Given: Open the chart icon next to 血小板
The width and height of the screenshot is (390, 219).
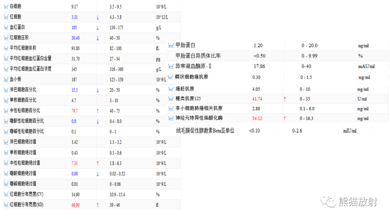Looking at the screenshot, I should pos(6,79).
